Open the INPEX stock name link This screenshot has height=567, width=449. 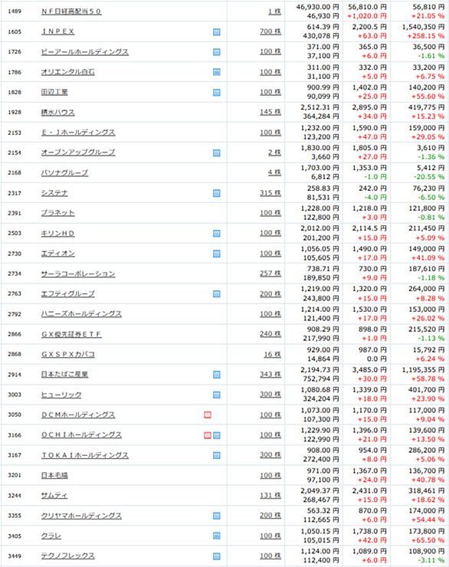coord(57,31)
